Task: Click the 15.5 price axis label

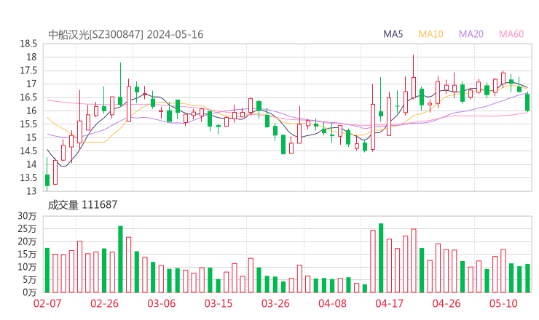Action: (x=28, y=124)
